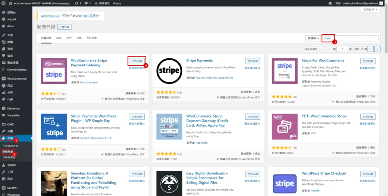Click the YITH WooCommerce Stripe plugin icon
This screenshot has width=388, height=196.
click(285, 127)
